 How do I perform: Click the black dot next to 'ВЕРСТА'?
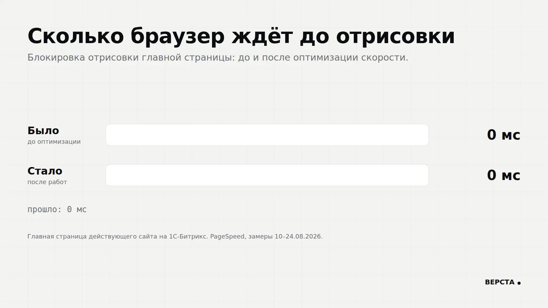519,283
